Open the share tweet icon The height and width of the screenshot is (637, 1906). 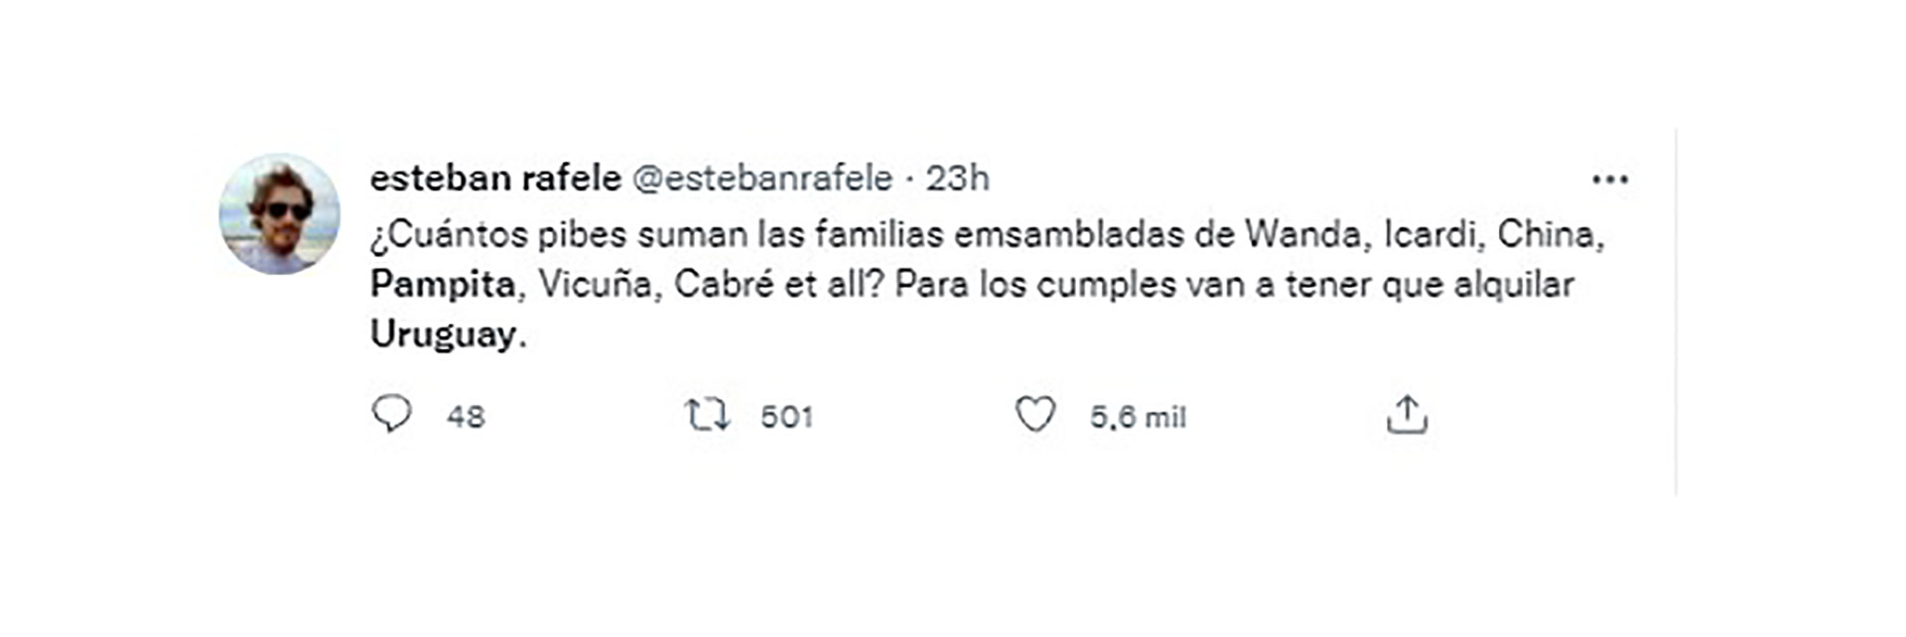pyautogui.click(x=1407, y=415)
